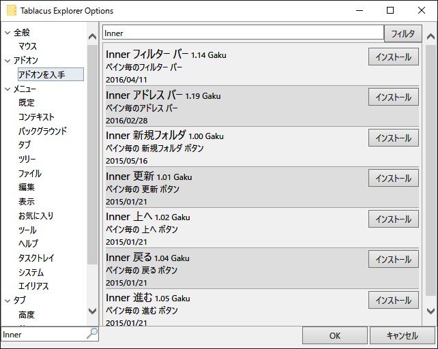438x349 pixels.
Task: Open タブ item under メニュー
Action: click(25, 145)
